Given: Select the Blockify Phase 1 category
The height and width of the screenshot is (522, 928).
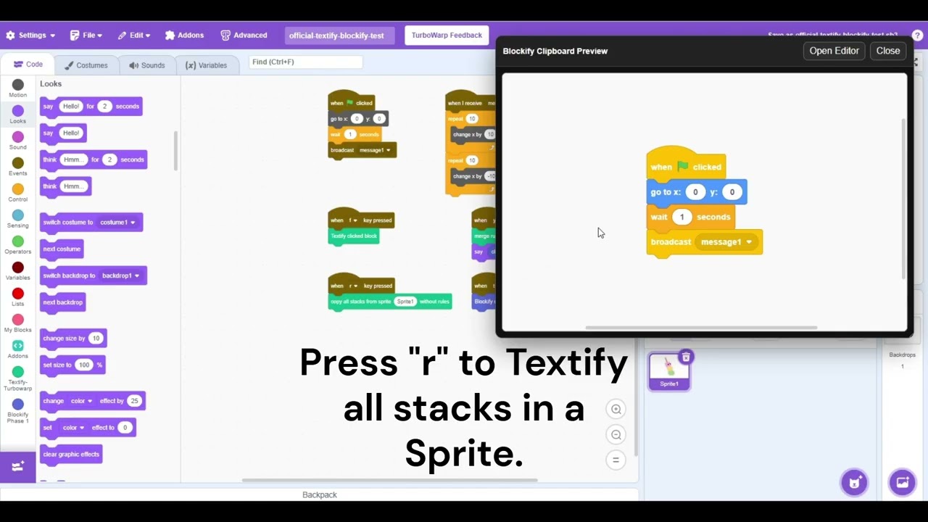Looking at the screenshot, I should point(18,410).
